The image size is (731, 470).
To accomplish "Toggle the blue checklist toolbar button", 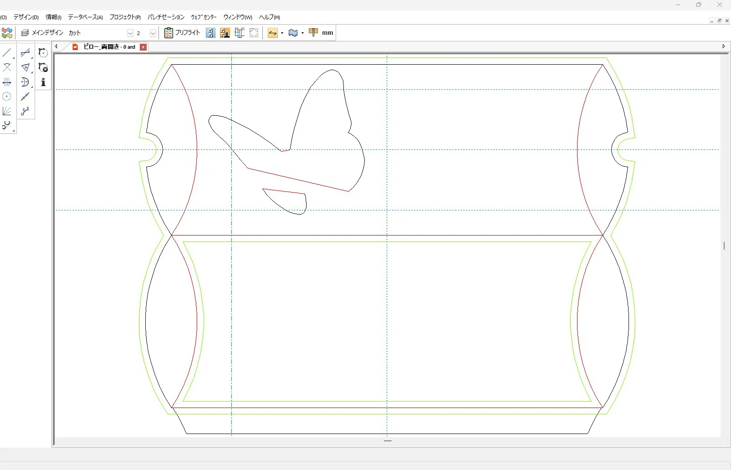I will coord(210,33).
